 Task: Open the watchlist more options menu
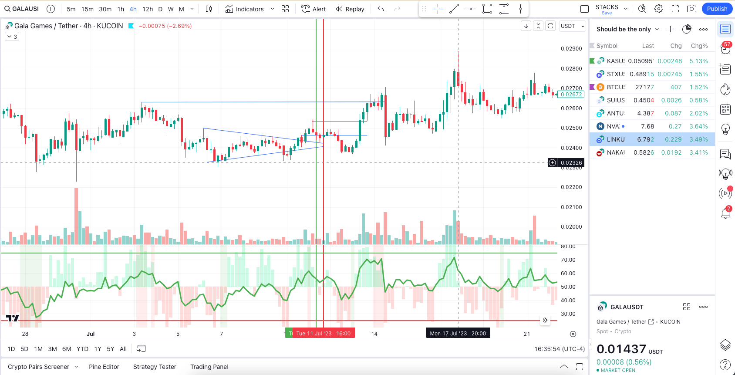click(x=703, y=29)
